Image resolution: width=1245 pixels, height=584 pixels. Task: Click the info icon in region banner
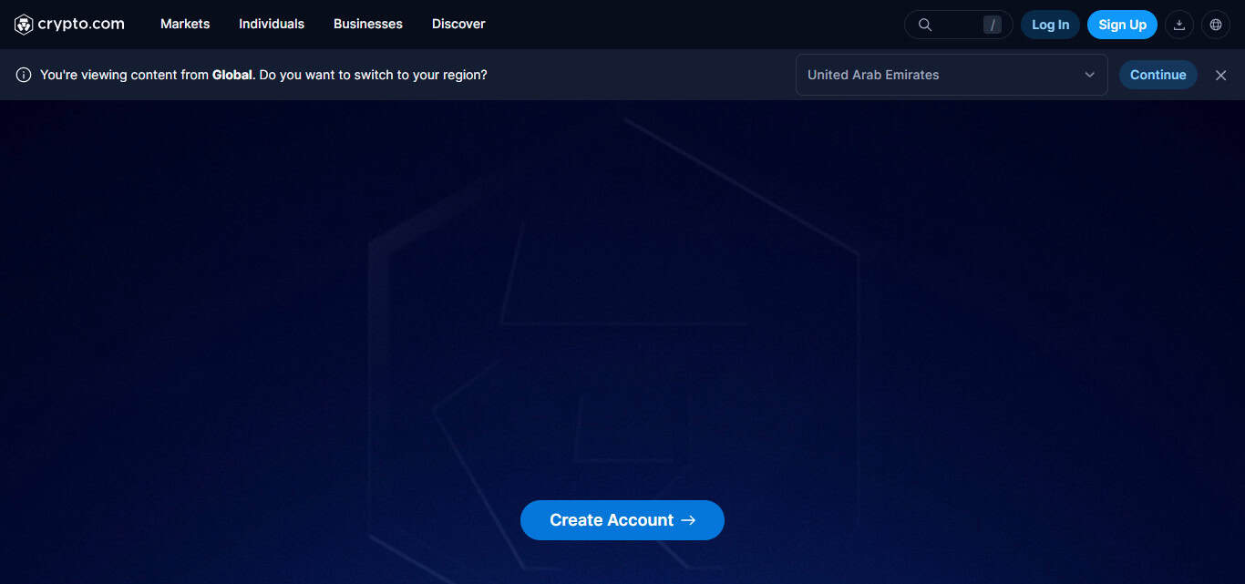24,75
